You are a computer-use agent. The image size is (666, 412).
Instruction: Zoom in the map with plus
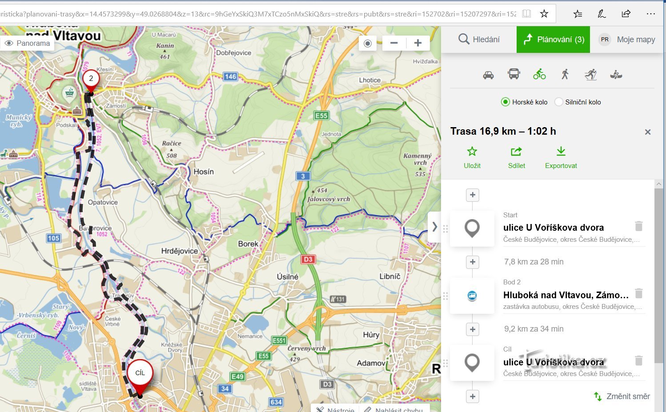coord(417,43)
